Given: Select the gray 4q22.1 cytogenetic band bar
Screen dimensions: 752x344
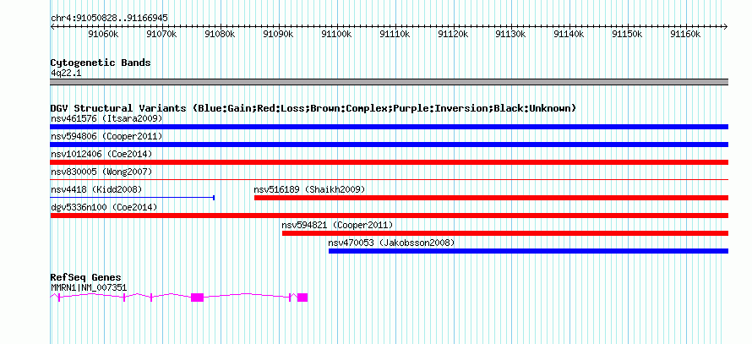Looking at the screenshot, I should point(390,82).
